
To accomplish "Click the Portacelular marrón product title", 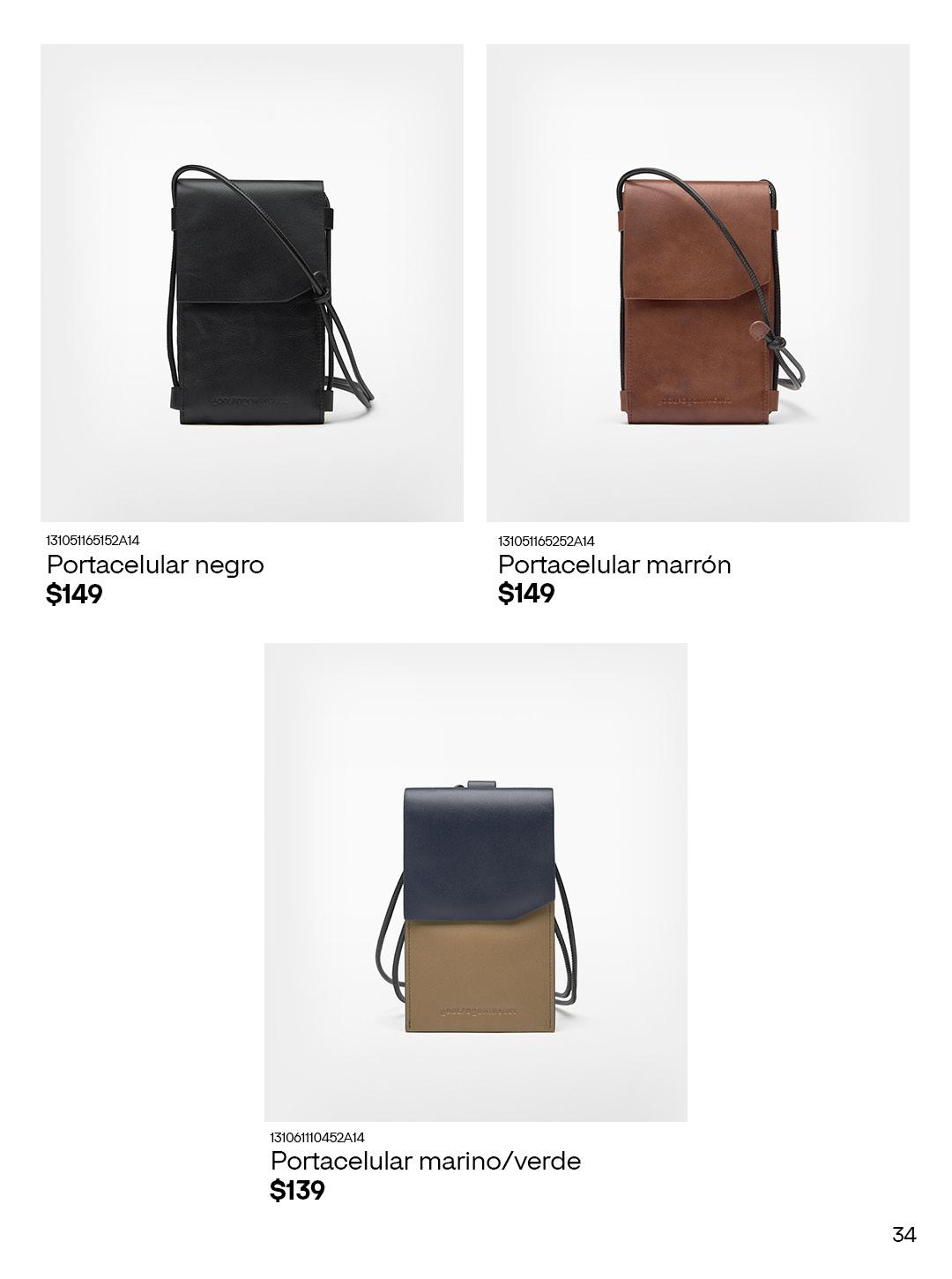I will click(x=614, y=565).
